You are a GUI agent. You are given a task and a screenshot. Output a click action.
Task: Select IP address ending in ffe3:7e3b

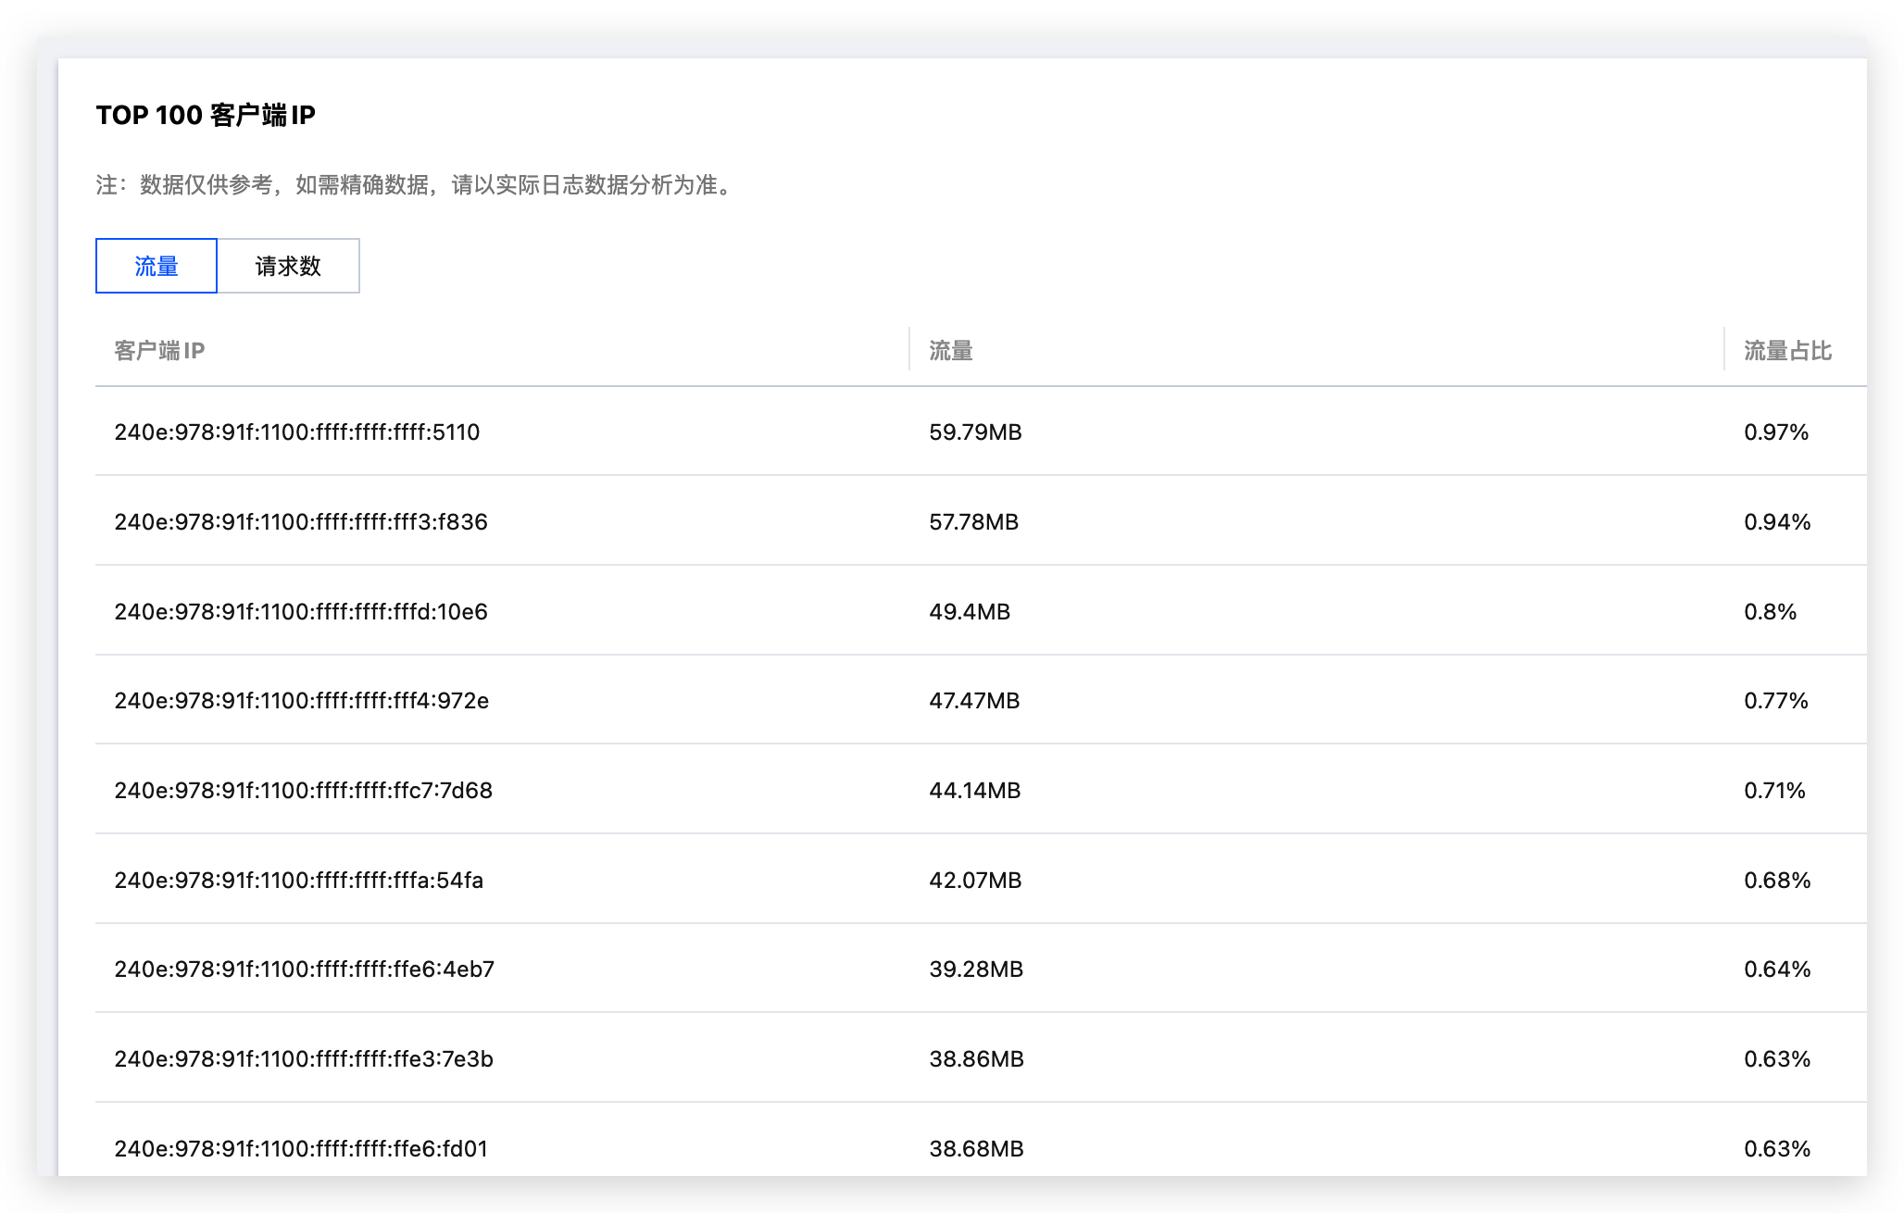click(303, 1059)
